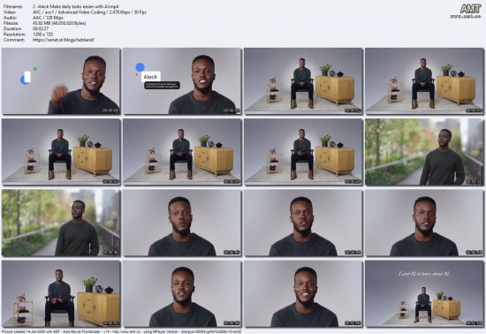Screen dimensions: 486x334
Task: Open the sanet.st/blogs/tutsland comment URL
Action: pyautogui.click(x=64, y=40)
